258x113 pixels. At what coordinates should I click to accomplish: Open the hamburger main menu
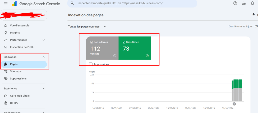click(6, 4)
